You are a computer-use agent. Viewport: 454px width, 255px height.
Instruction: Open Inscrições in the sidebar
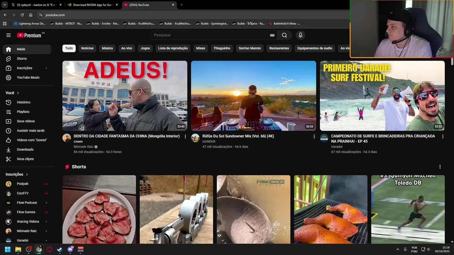pos(27,68)
